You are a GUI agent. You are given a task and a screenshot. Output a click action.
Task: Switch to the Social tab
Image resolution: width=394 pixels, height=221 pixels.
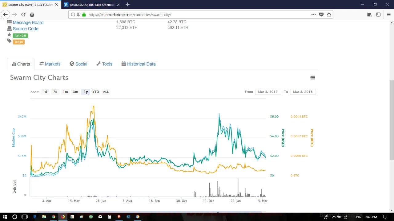click(78, 64)
